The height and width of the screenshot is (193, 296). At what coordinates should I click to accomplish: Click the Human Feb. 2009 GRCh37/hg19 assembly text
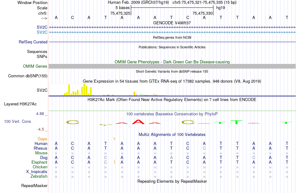click(x=139, y=2)
